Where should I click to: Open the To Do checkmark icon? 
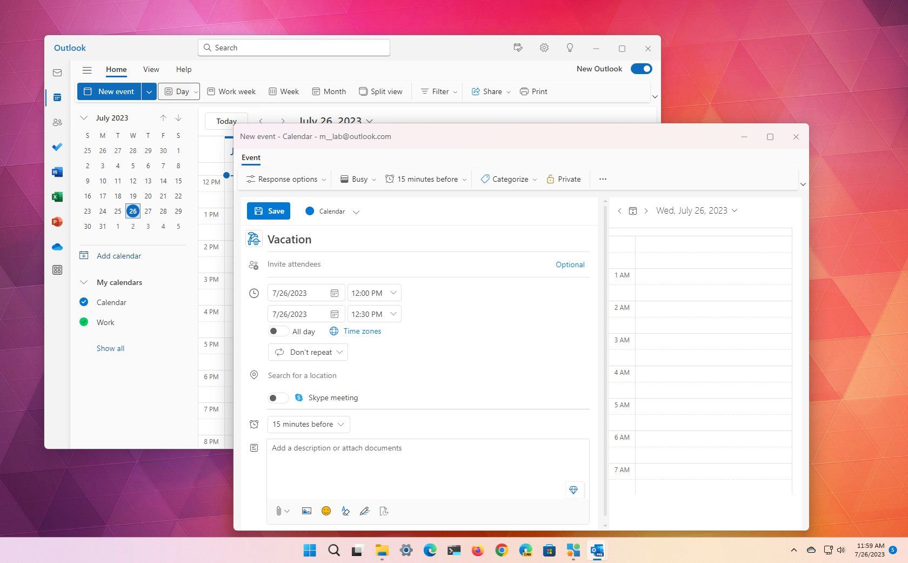click(57, 147)
